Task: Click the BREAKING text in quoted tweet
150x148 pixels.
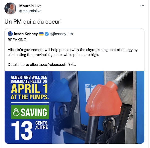Action: click(17, 40)
